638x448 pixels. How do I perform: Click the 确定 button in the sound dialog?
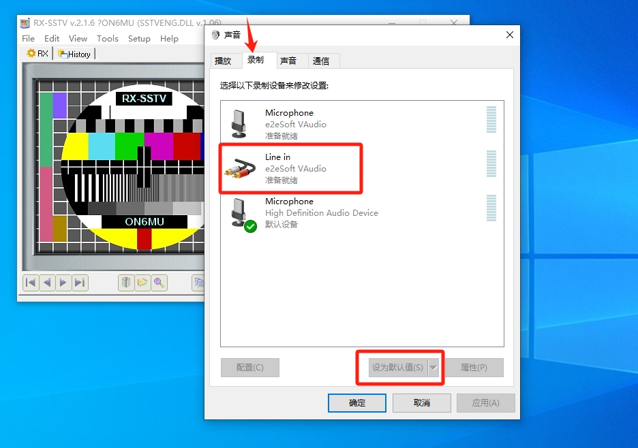pyautogui.click(x=356, y=402)
